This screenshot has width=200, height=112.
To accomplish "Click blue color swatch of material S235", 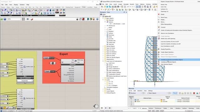I will click(x=135, y=100).
